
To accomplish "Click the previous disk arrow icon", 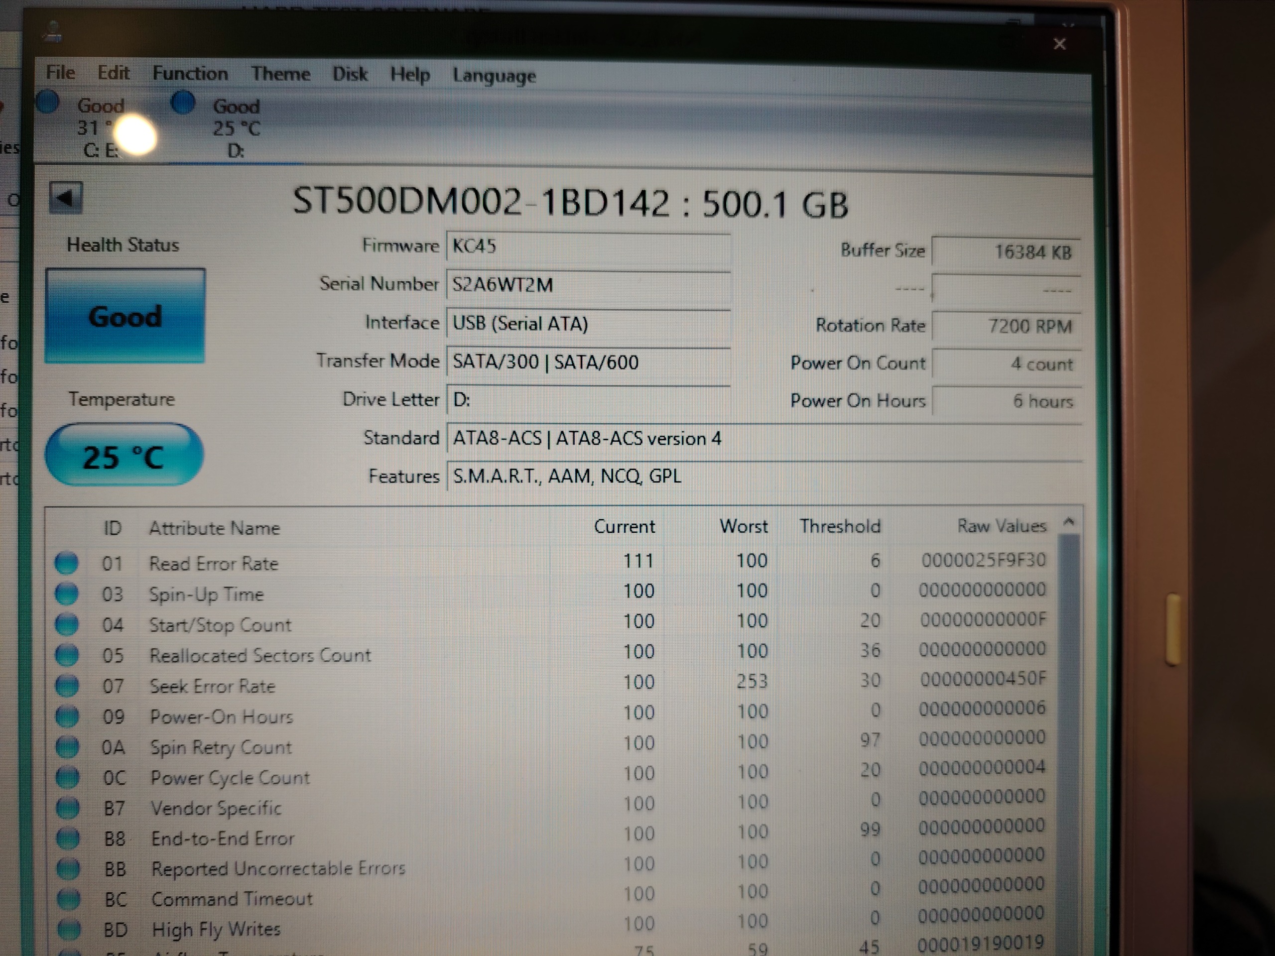I will [x=66, y=198].
